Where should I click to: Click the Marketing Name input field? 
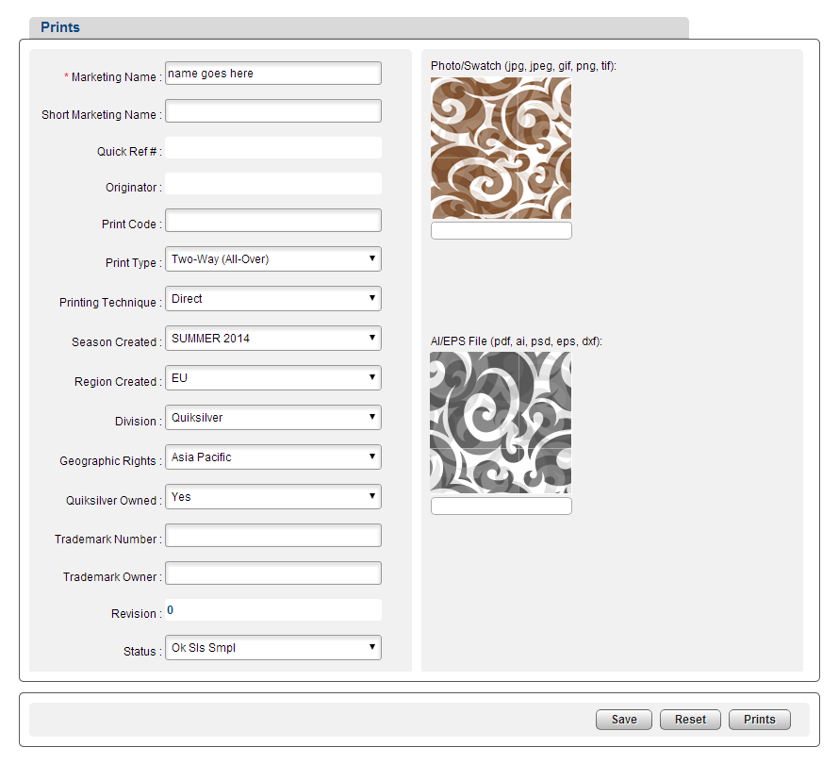(x=272, y=74)
